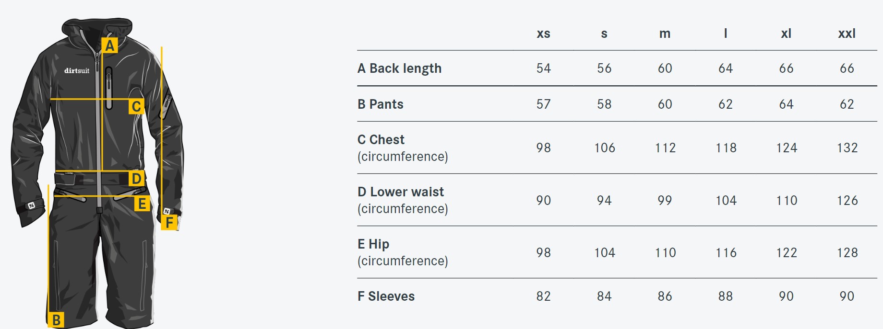Select the yellow D lower waist marker
Viewport: 883px width, 329px height.
tap(136, 179)
